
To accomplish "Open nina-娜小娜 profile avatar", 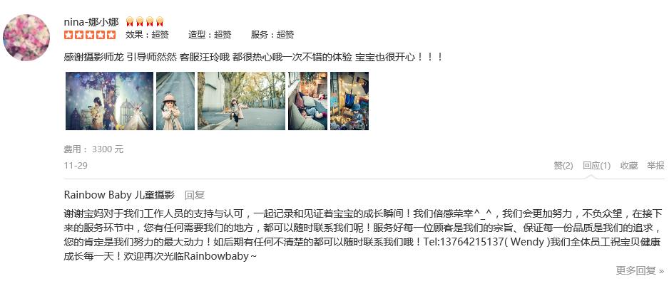I will click(26, 38).
